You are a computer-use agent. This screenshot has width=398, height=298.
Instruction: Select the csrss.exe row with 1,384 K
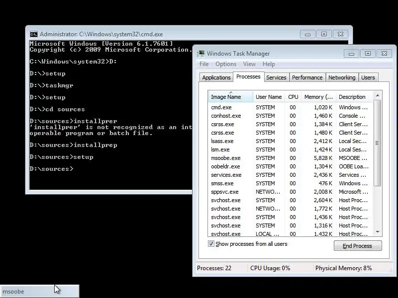click(x=291, y=124)
